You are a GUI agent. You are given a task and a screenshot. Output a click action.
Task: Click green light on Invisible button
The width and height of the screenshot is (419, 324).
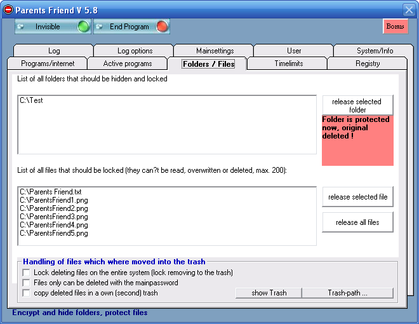click(x=83, y=27)
